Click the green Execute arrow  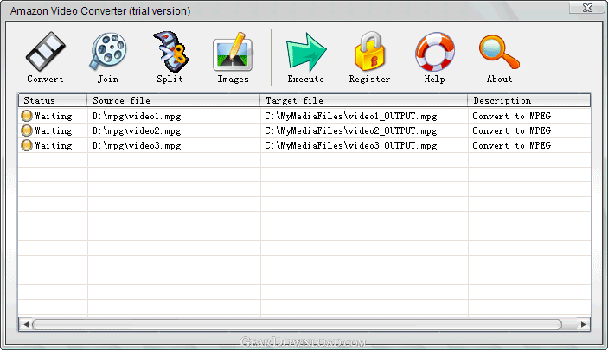[306, 53]
